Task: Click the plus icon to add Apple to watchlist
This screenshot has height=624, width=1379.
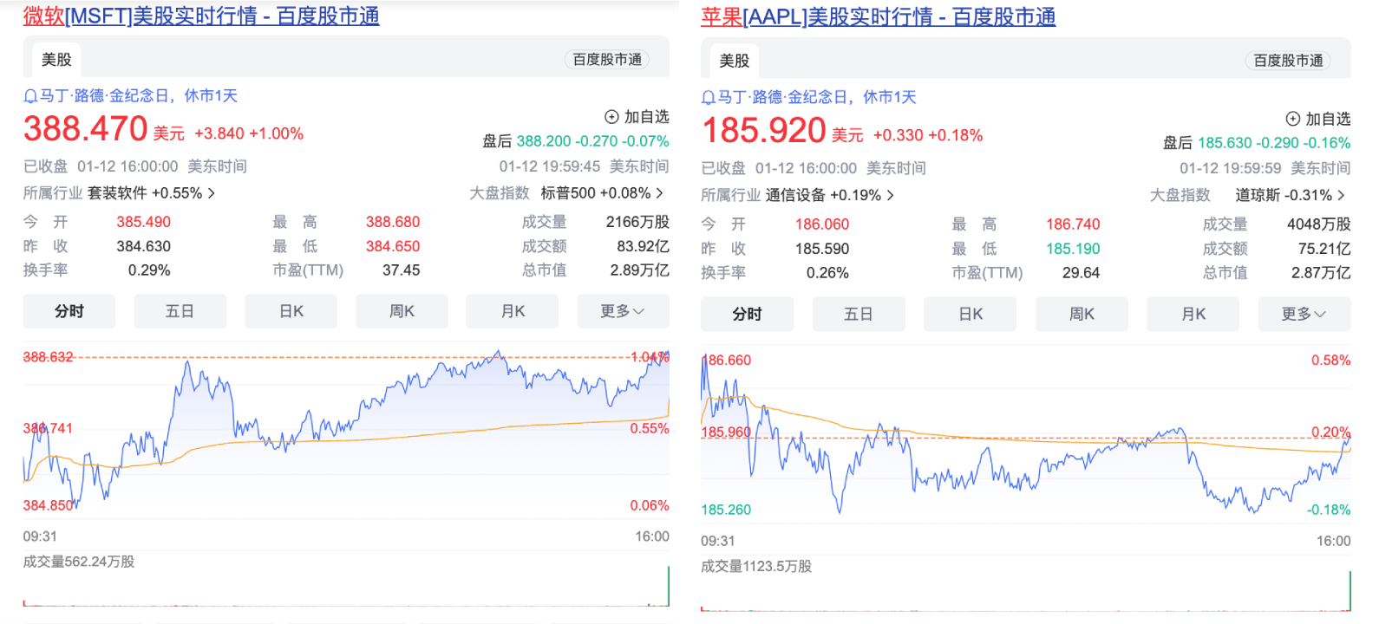Action: pos(1293,119)
